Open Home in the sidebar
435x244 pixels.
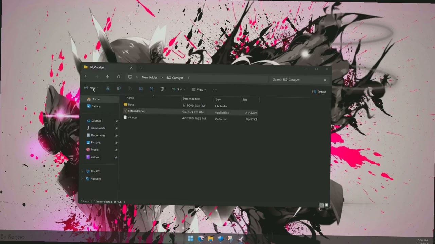[x=99, y=99]
